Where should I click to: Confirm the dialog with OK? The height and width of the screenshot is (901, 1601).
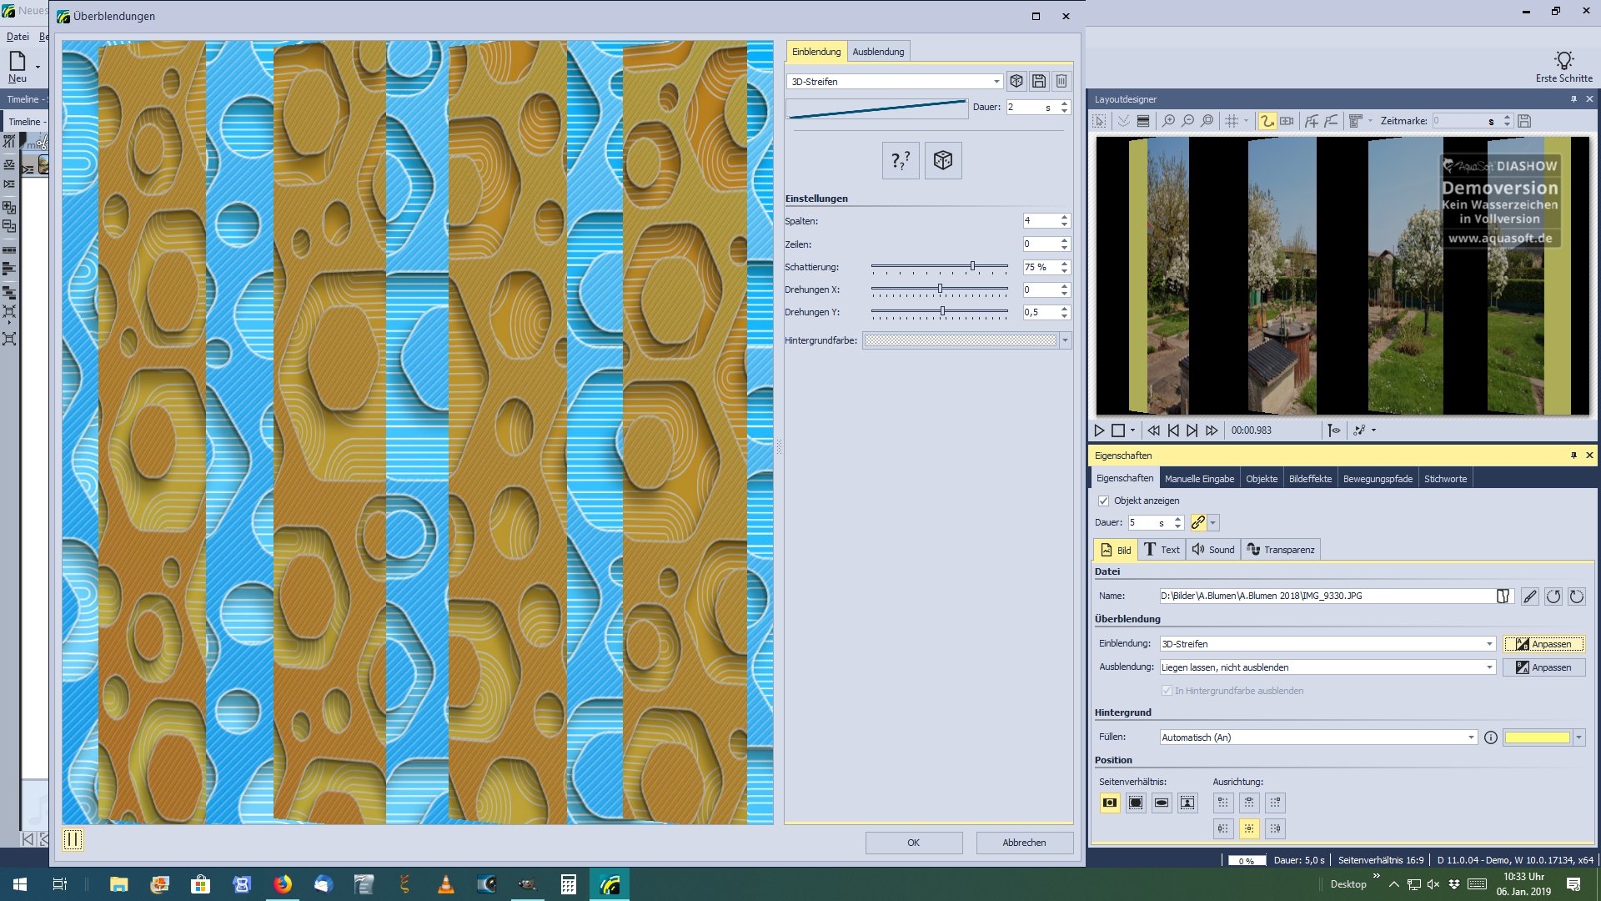point(914,843)
